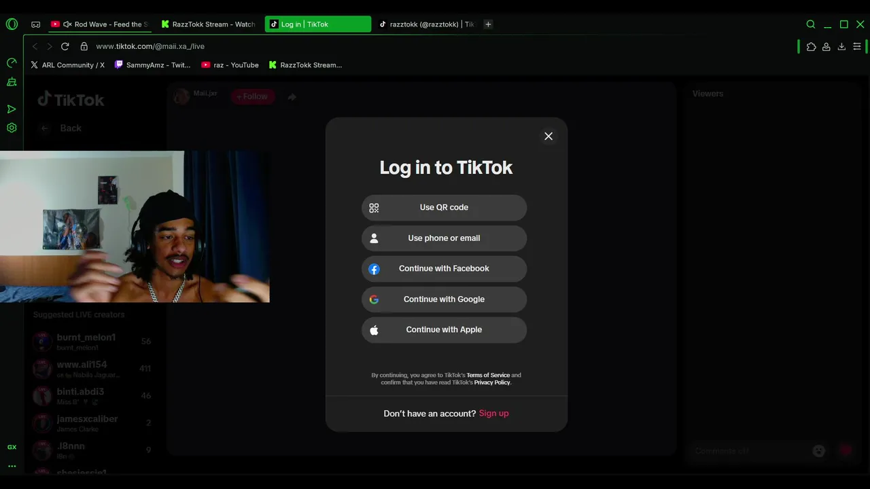The height and width of the screenshot is (489, 870).
Task: Open the ARL Community / X bookmark
Action: coord(67,65)
